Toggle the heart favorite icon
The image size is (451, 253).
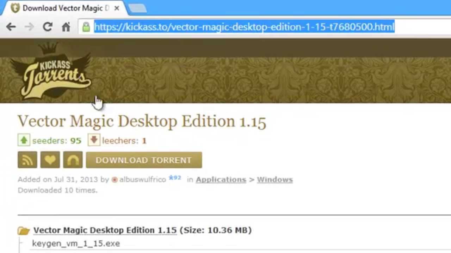tap(50, 160)
